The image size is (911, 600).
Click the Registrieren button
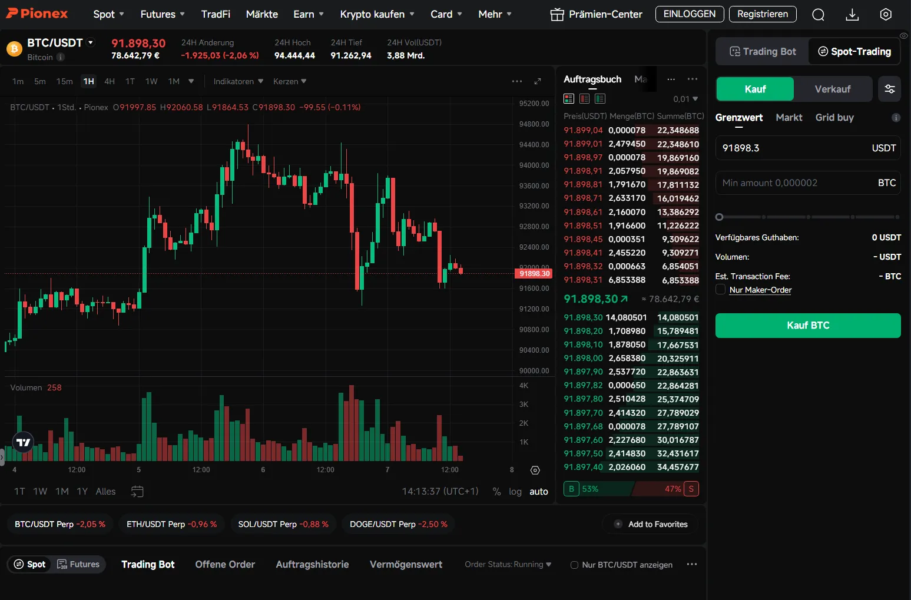pyautogui.click(x=763, y=14)
